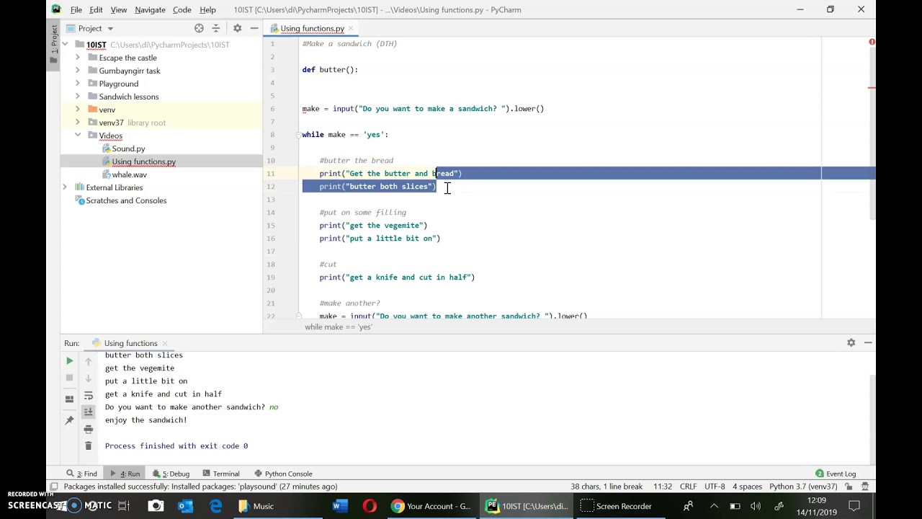Open the Navigate menu

150,10
